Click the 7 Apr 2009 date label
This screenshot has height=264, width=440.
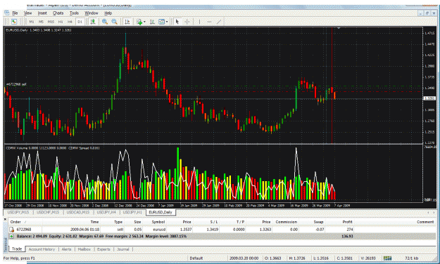coord(342,206)
